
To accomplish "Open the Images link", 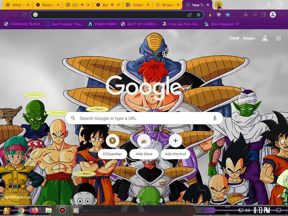I will [x=249, y=38].
